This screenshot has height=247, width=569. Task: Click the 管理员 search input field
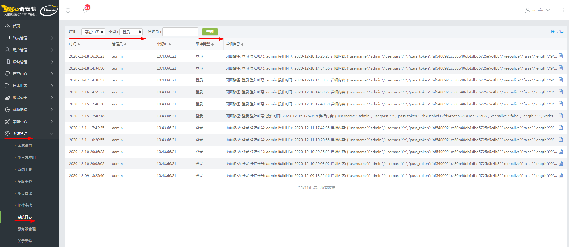180,32
